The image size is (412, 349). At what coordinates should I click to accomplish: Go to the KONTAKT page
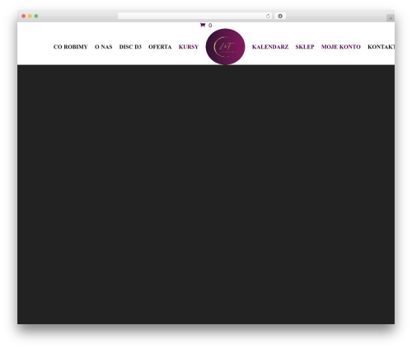381,47
